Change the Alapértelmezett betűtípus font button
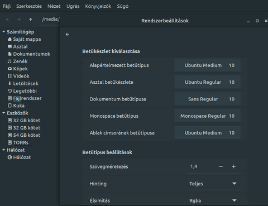 tap(207, 65)
